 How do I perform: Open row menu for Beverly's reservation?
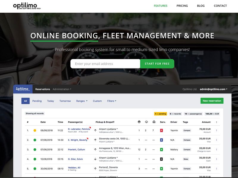pyautogui.click(x=217, y=140)
